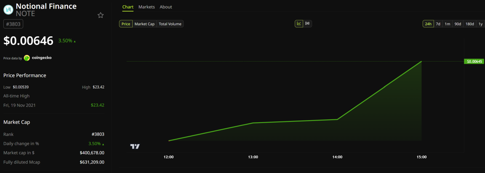Viewport: 485px width, 173px height.
Task: Click the 3.50% change next to price
Action: coord(67,40)
